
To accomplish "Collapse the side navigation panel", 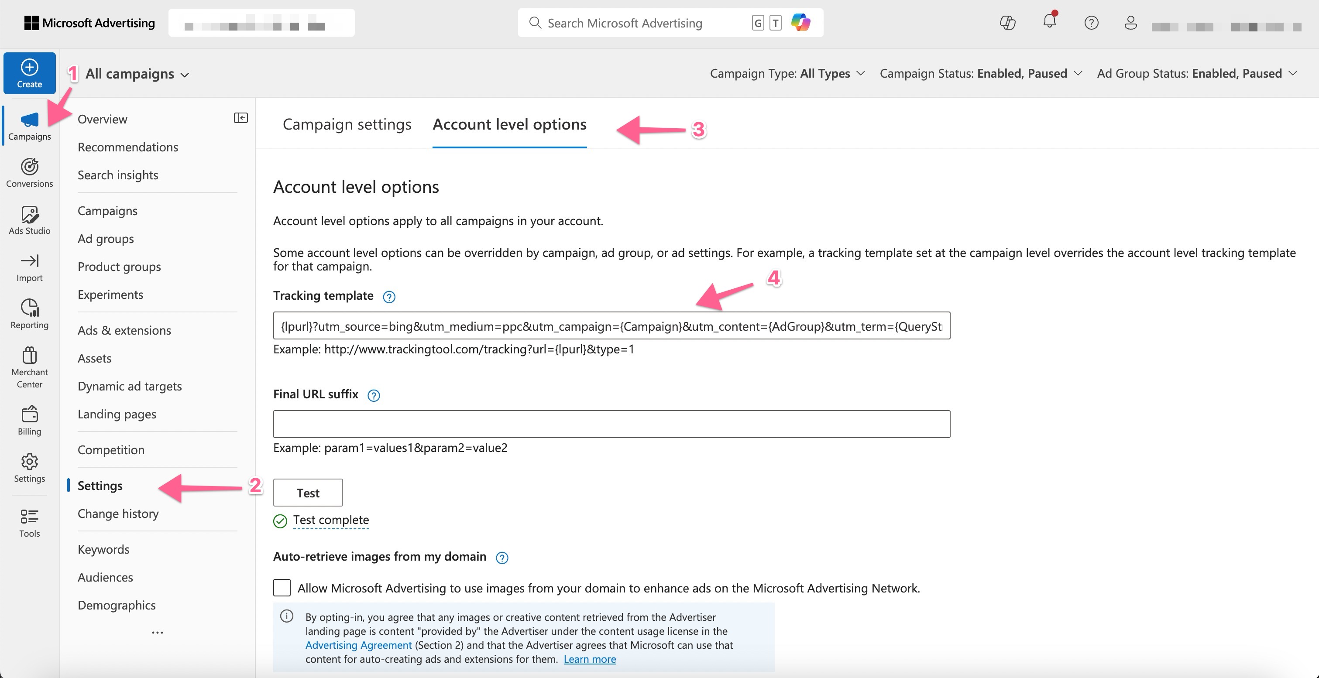I will [x=240, y=118].
